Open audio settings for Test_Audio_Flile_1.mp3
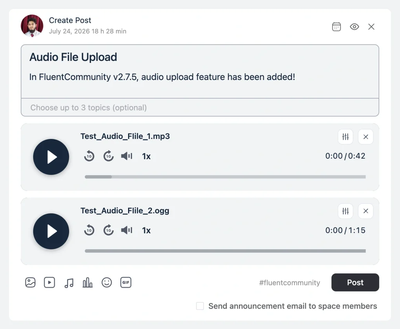 (345, 137)
